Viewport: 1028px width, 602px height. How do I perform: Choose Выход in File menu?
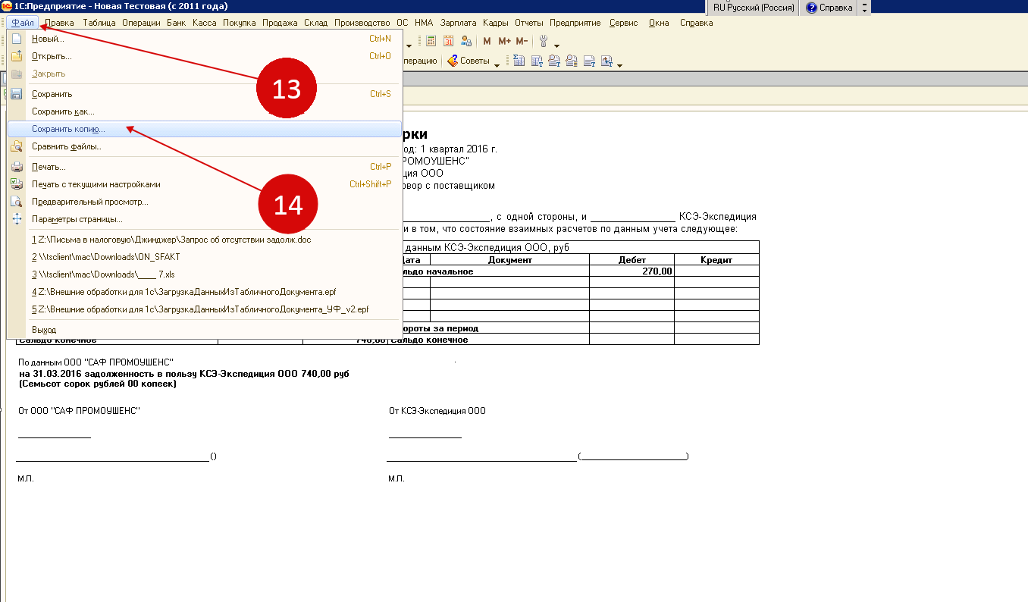click(204, 330)
